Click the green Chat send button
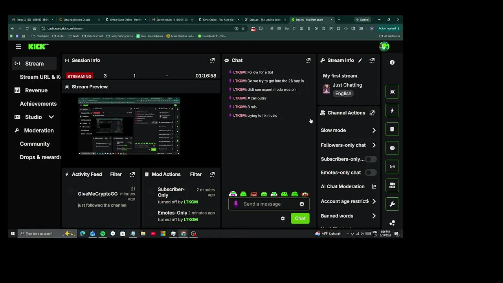503x283 pixels. (300, 219)
